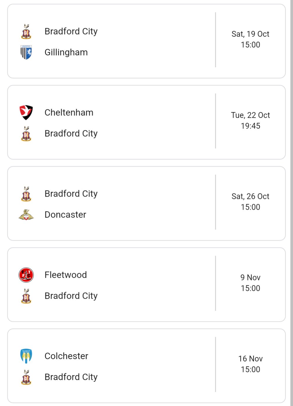
Task: Click the Bradford City crest above Doncaster
Action: 26,194
